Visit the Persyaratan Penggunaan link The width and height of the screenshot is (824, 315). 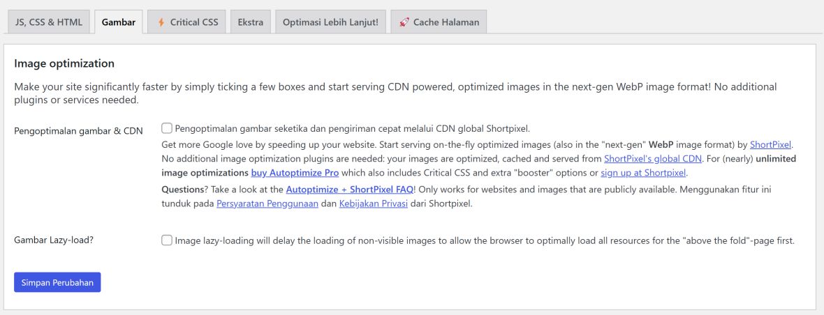[267, 203]
